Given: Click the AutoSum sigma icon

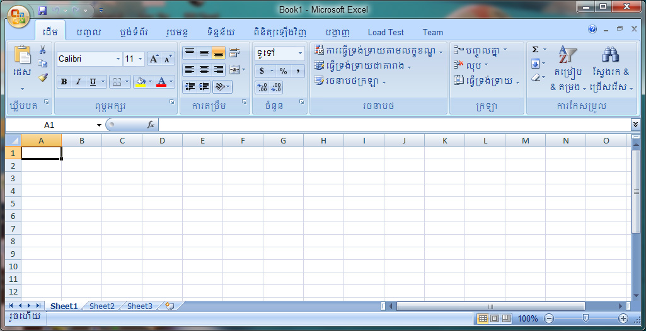Looking at the screenshot, I should (535, 50).
